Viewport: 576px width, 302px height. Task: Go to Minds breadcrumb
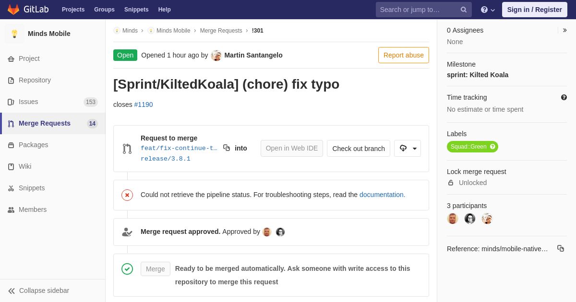(x=126, y=31)
